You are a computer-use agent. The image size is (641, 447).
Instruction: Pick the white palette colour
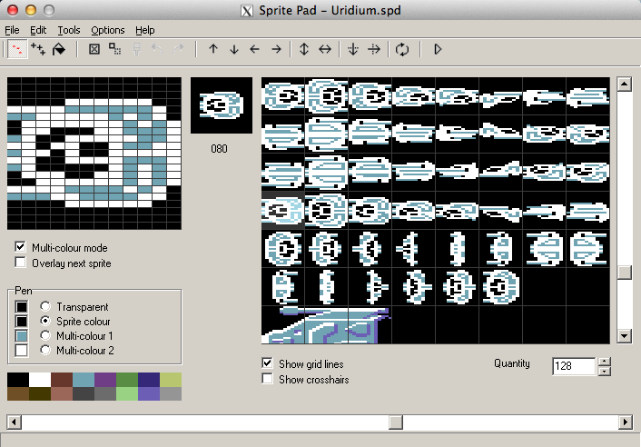pos(40,380)
